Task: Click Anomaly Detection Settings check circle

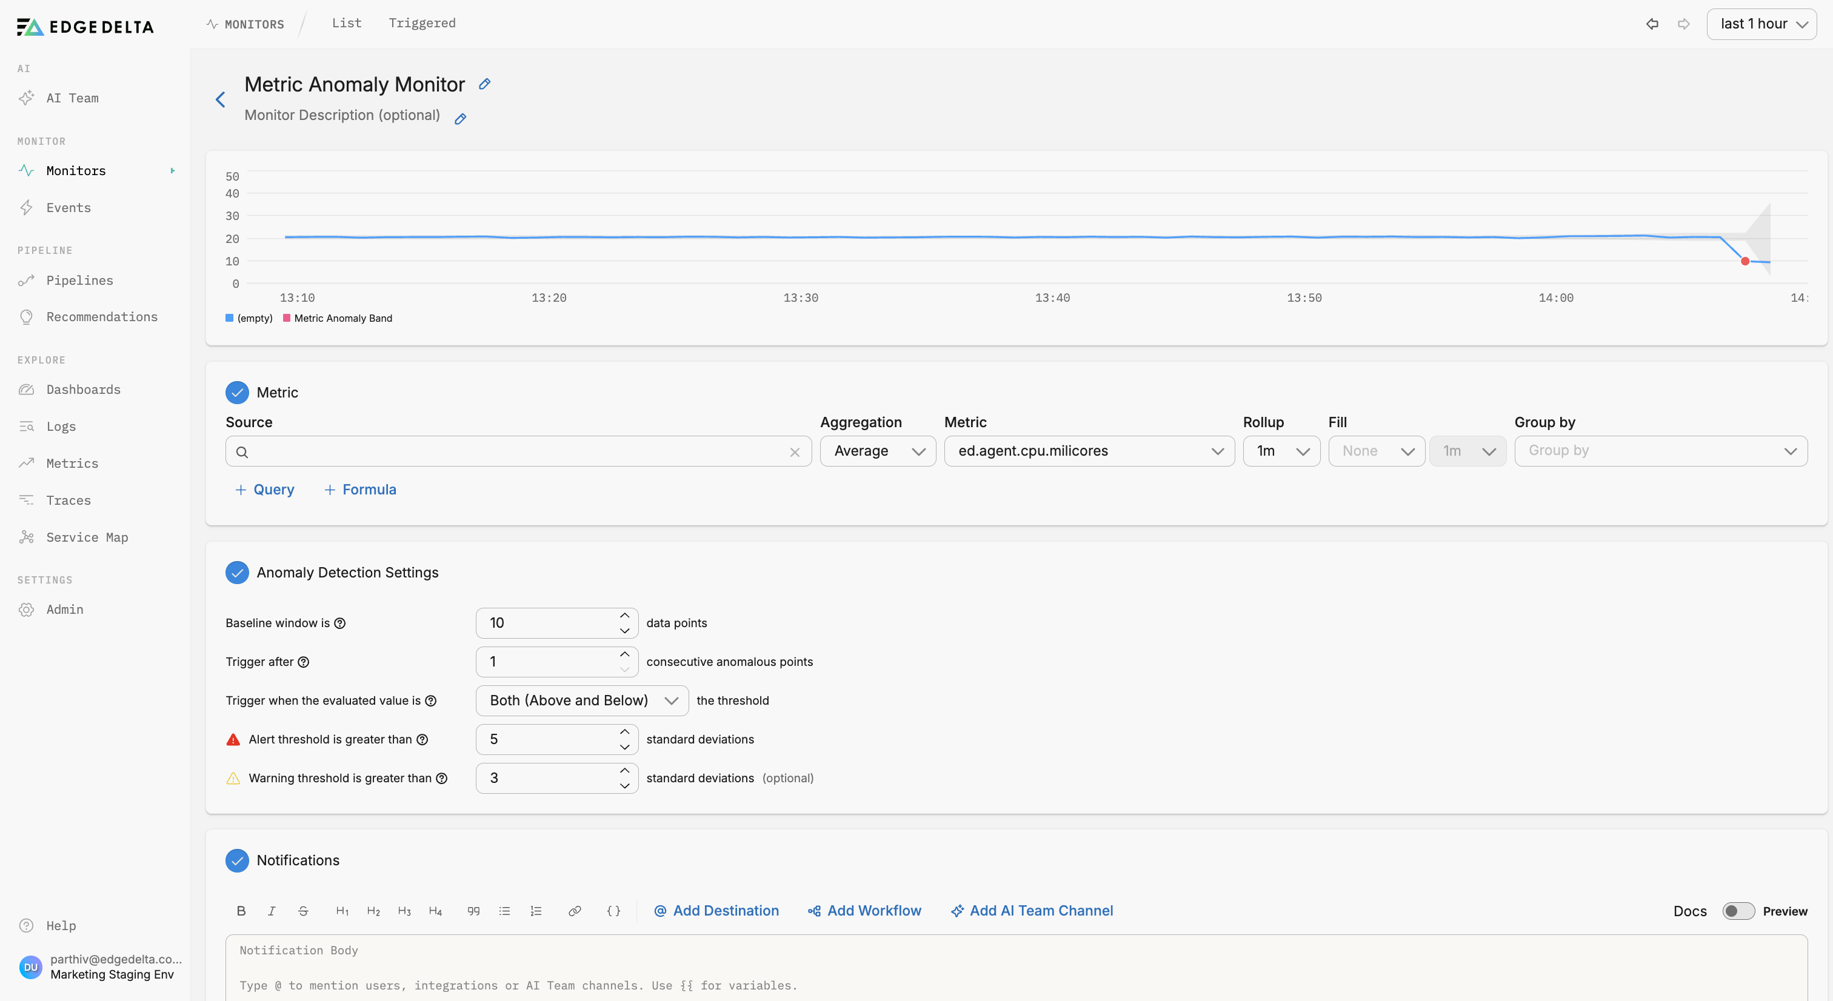Action: tap(237, 573)
